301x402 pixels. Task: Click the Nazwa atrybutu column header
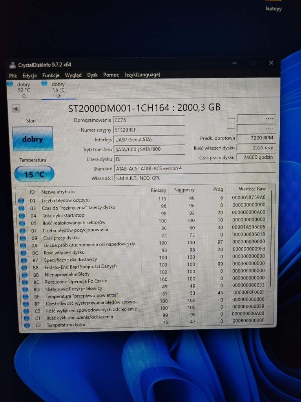tap(58, 192)
